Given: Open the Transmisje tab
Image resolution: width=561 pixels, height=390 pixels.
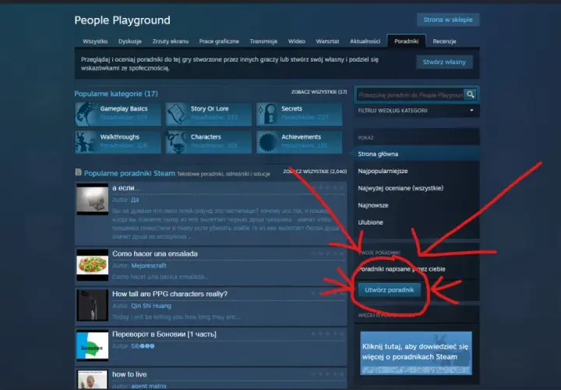Looking at the screenshot, I should (x=263, y=41).
